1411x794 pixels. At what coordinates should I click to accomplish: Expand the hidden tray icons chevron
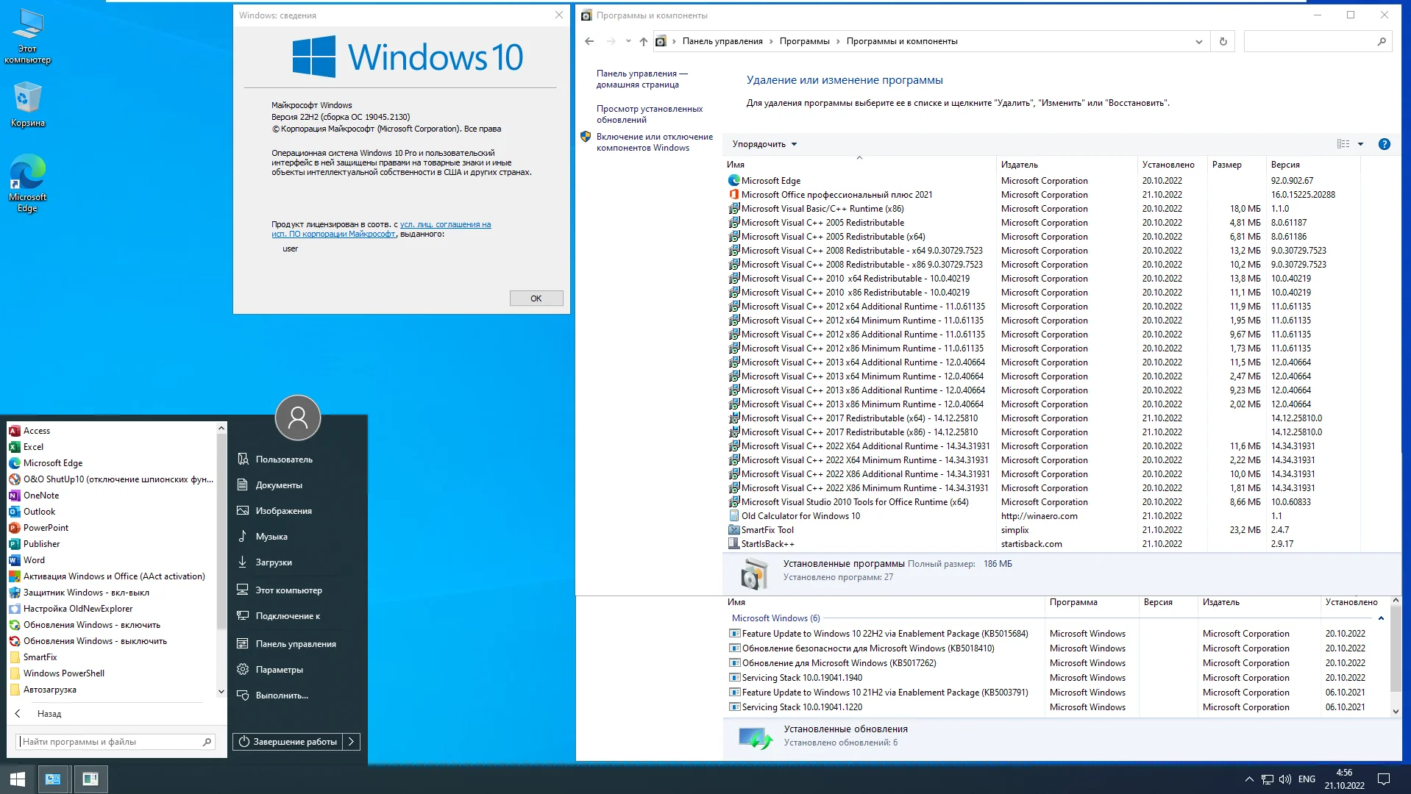point(1248,779)
